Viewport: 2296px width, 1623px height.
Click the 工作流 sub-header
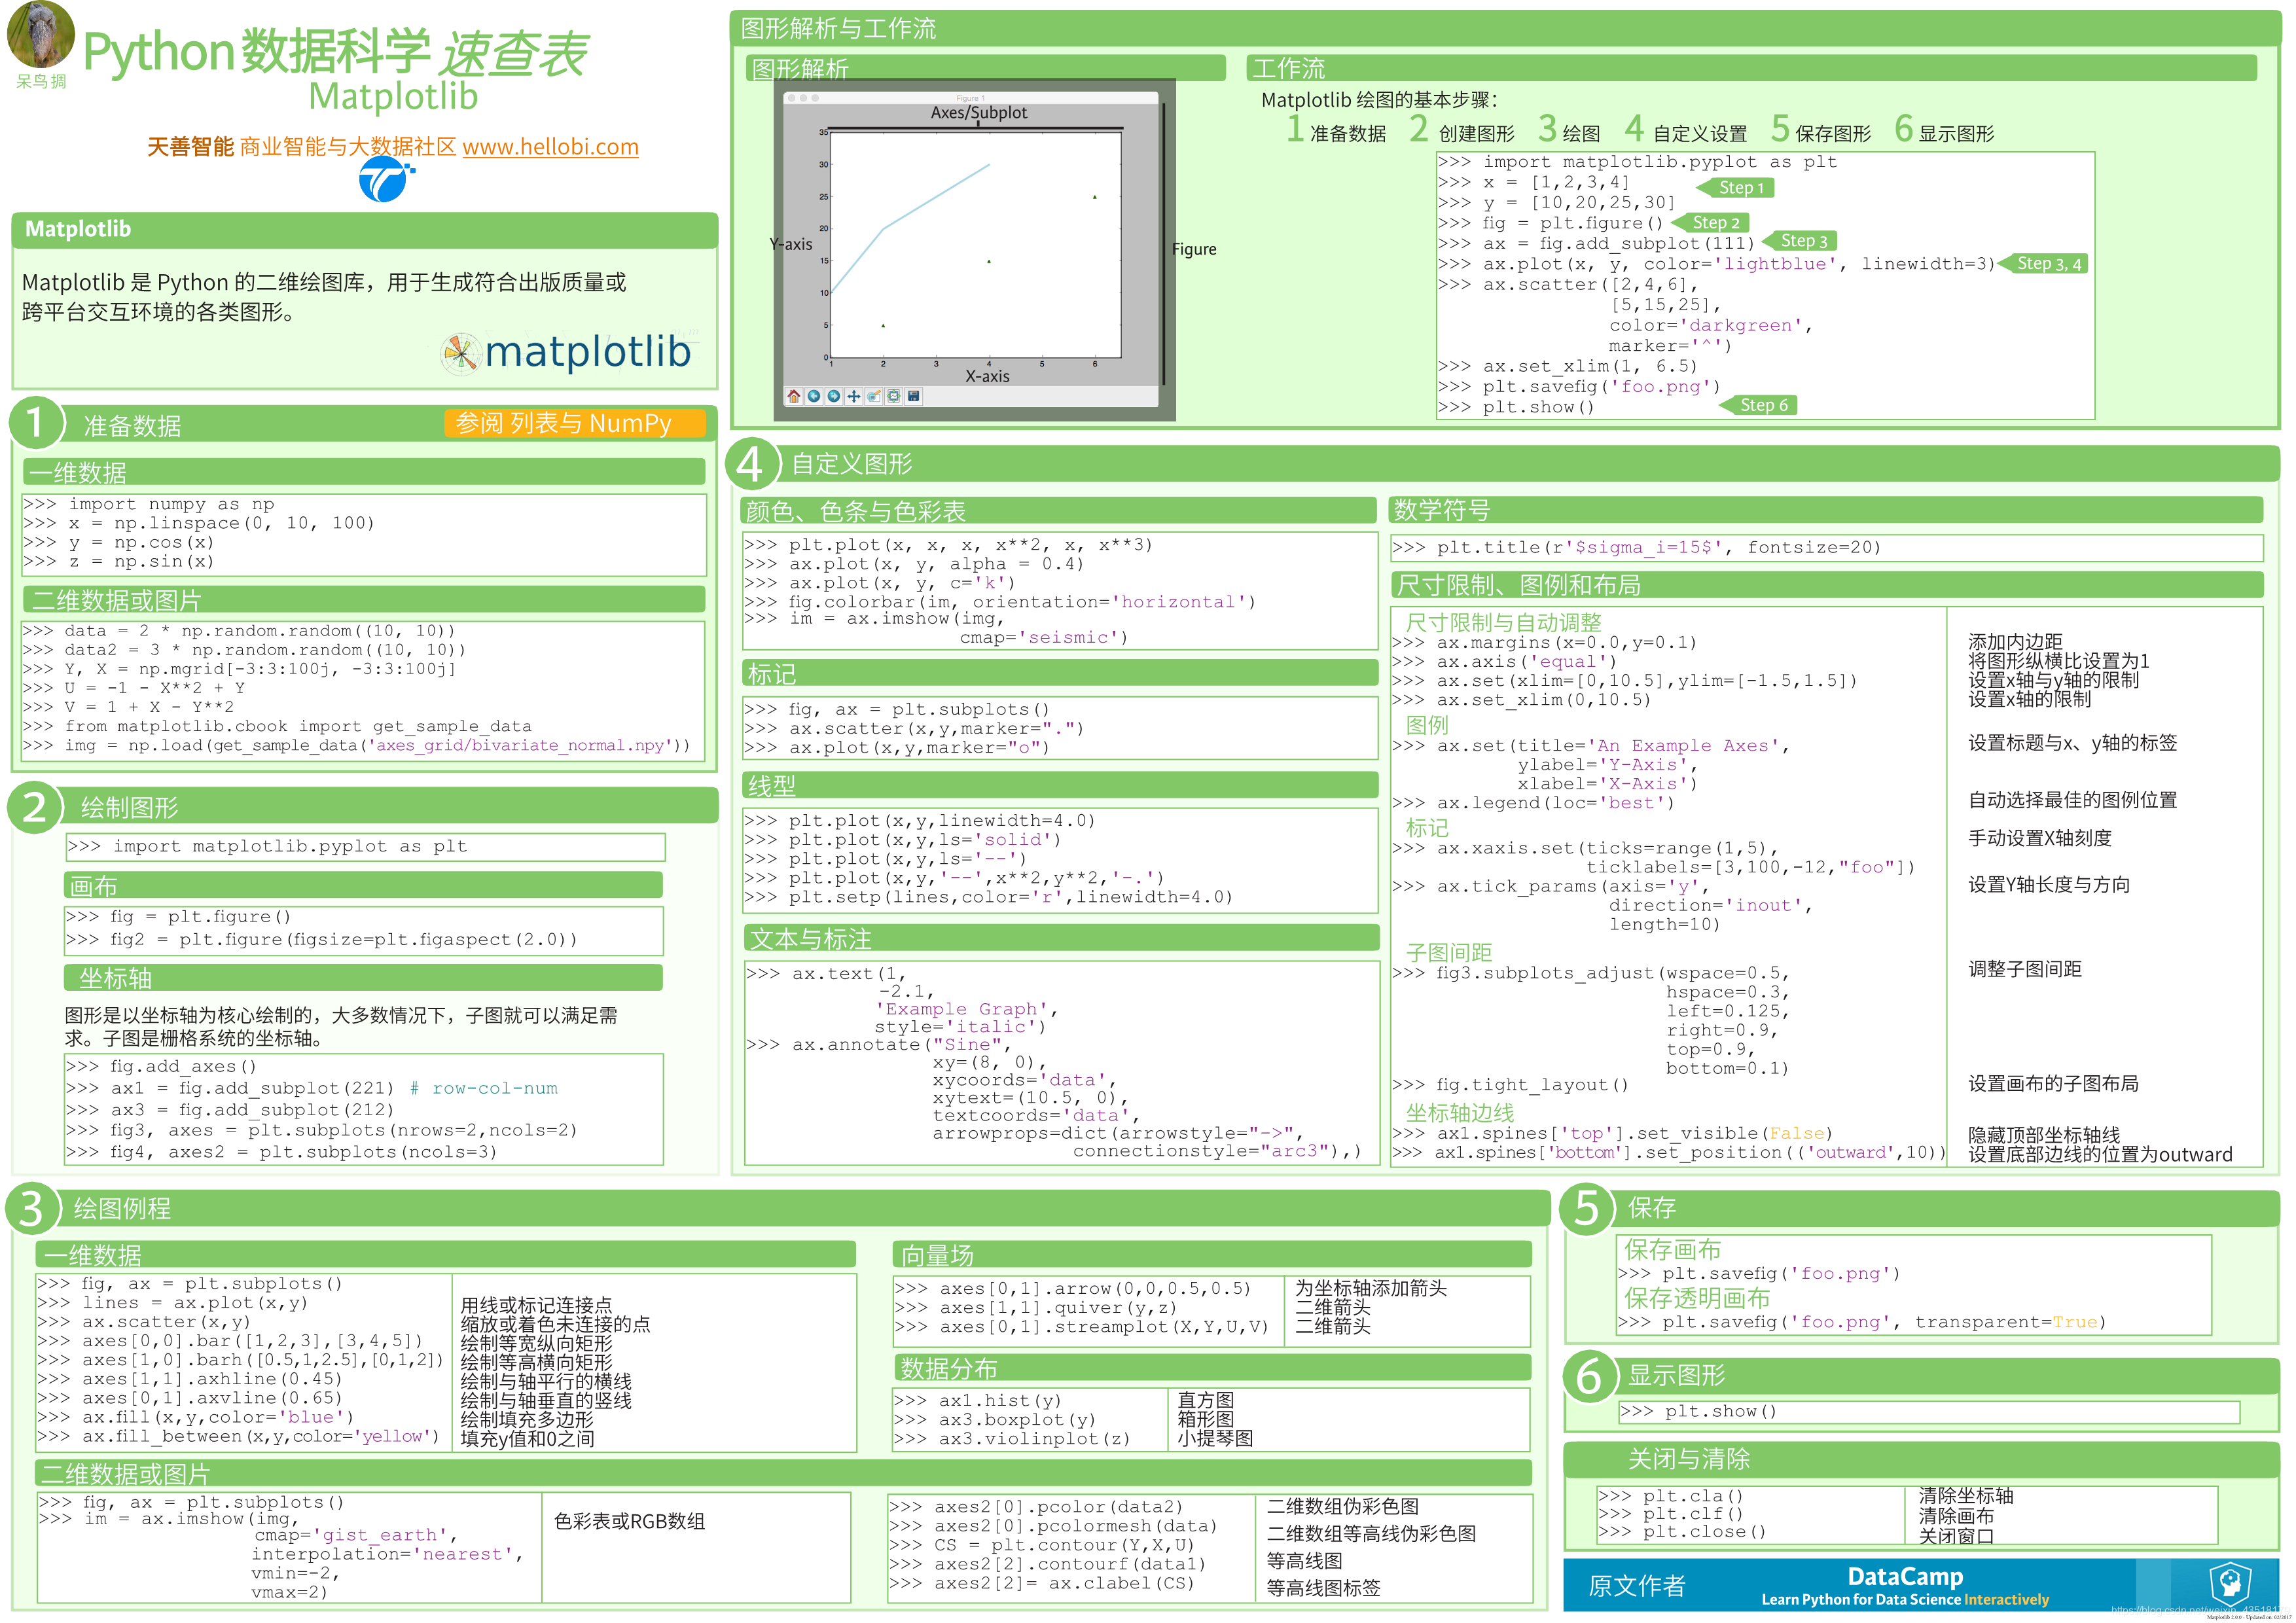coord(1751,68)
